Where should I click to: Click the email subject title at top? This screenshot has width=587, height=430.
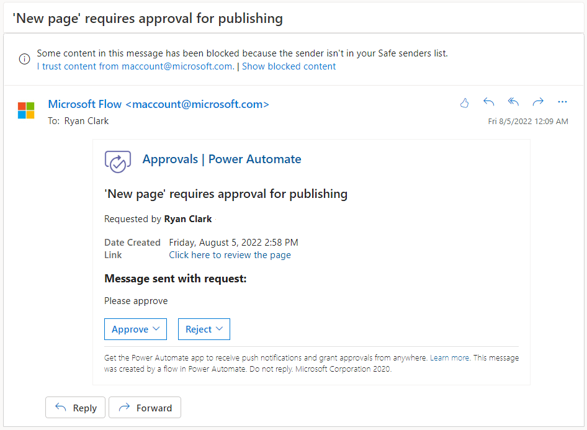coord(148,19)
